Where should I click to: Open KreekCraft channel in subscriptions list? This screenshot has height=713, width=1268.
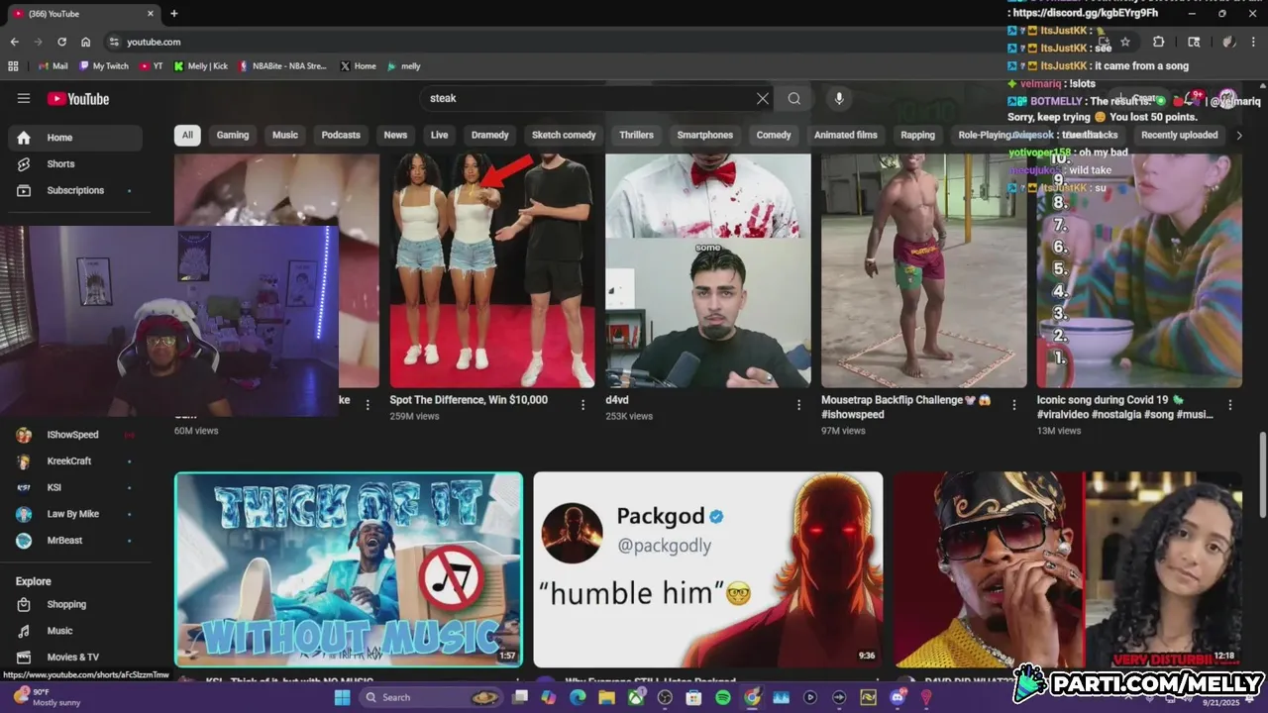click(75, 460)
